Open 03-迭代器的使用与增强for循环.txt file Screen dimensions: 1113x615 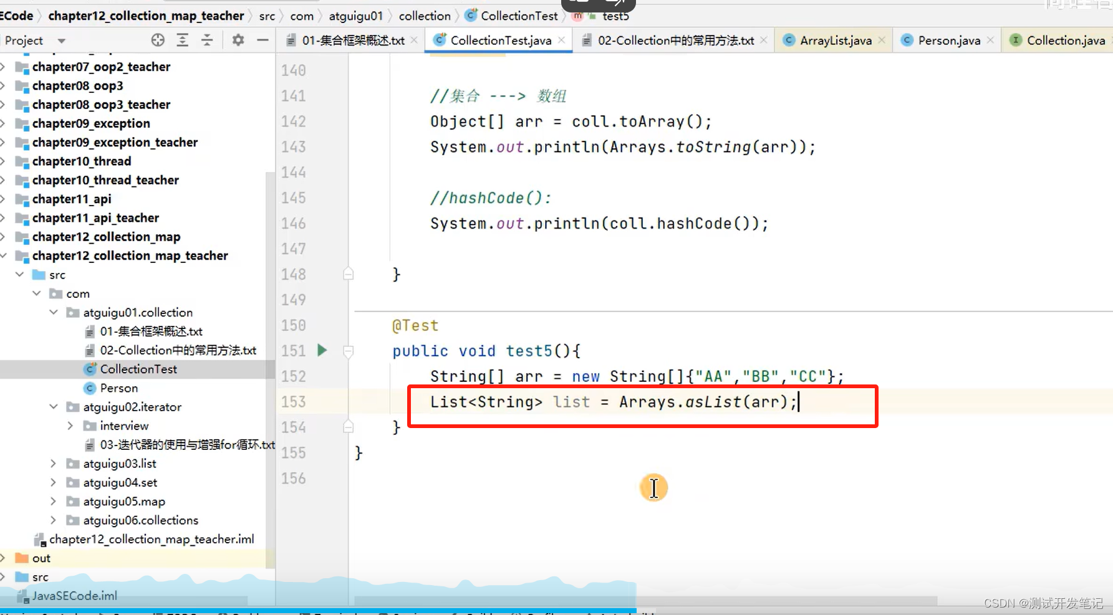187,444
